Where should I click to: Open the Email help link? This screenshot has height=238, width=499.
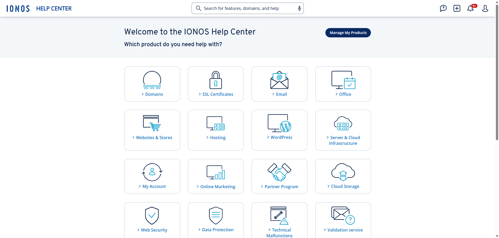279,94
